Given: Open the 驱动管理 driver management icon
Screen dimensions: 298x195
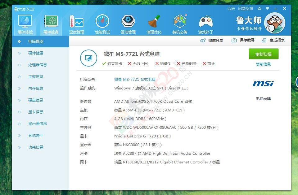Looking at the screenshot, I should [128, 24].
